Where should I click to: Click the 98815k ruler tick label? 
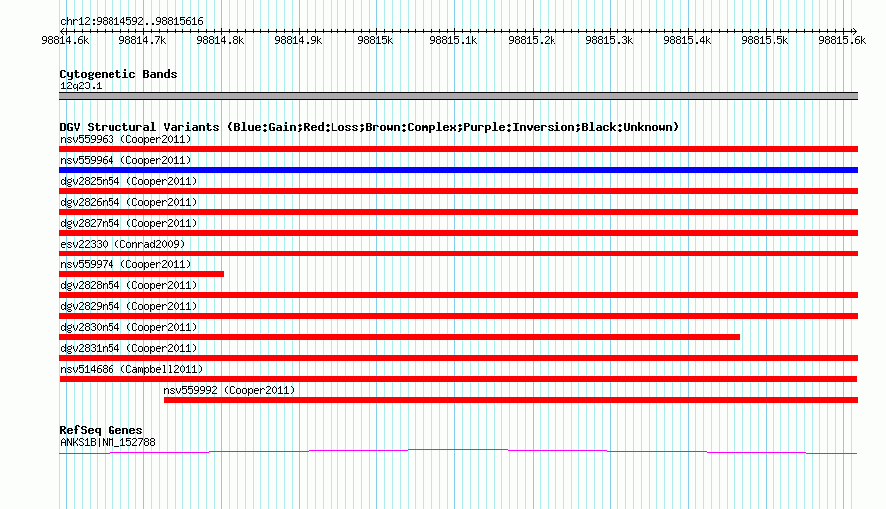[375, 40]
